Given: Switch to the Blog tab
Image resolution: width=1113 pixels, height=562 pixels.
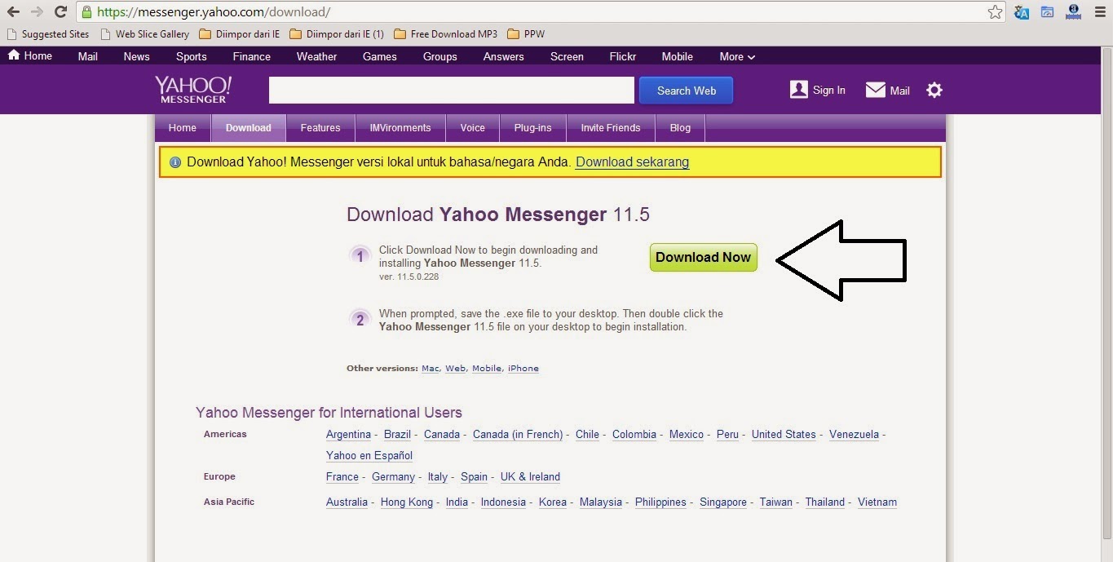Looking at the screenshot, I should pos(680,128).
